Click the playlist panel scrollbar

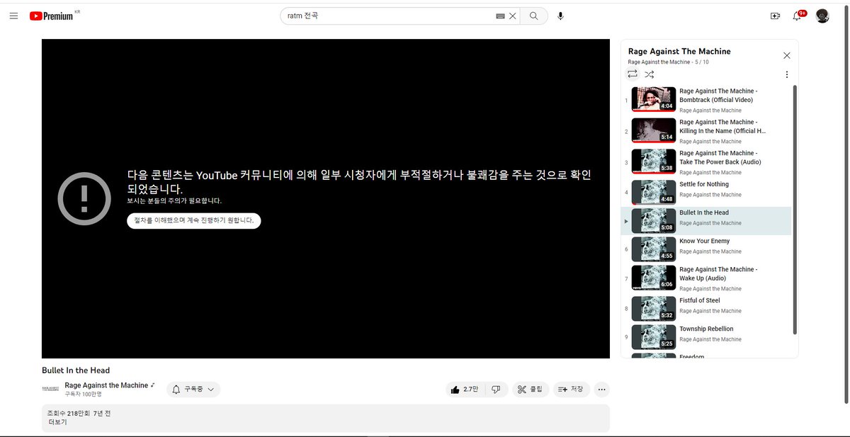coord(795,210)
